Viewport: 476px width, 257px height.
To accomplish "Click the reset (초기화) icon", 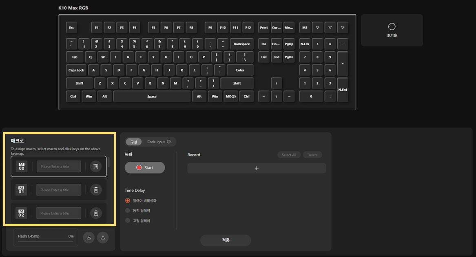I will (x=392, y=26).
